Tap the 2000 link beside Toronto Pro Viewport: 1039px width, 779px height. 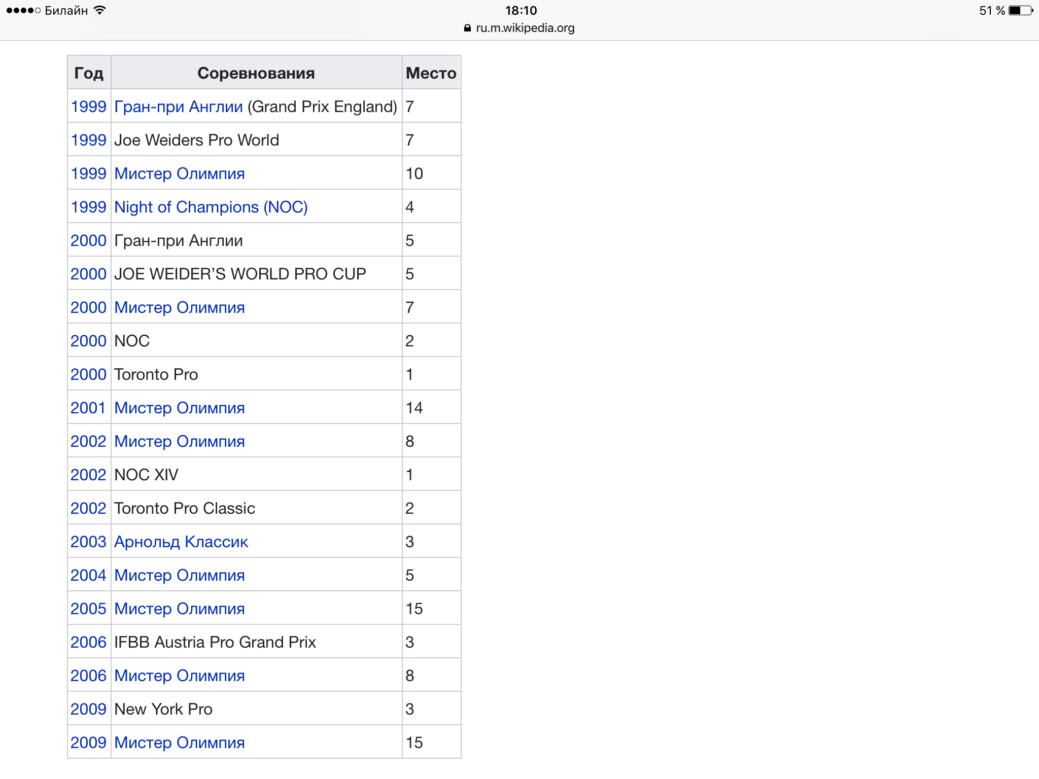click(88, 375)
